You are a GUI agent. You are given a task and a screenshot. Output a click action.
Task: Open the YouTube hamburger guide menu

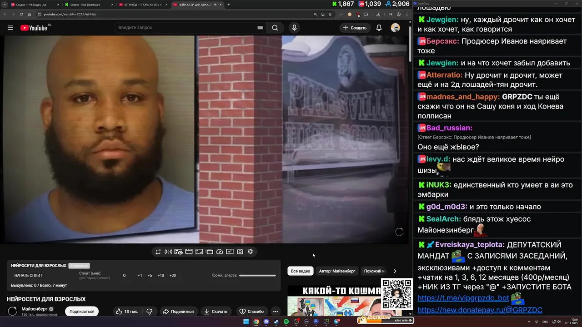coord(10,28)
